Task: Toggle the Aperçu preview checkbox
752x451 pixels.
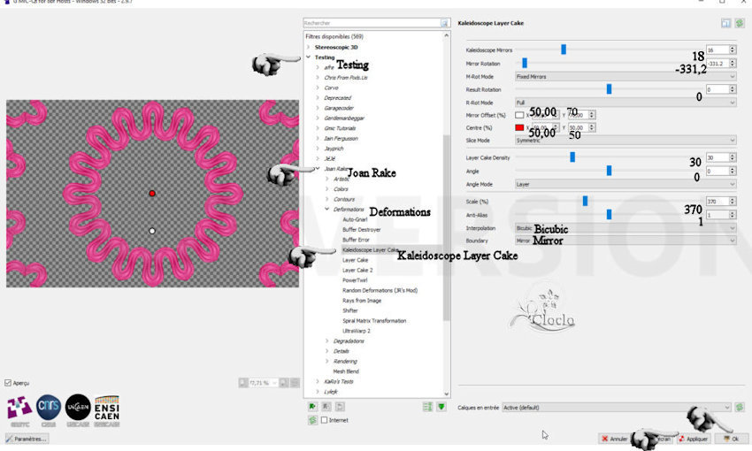Action: coord(9,383)
